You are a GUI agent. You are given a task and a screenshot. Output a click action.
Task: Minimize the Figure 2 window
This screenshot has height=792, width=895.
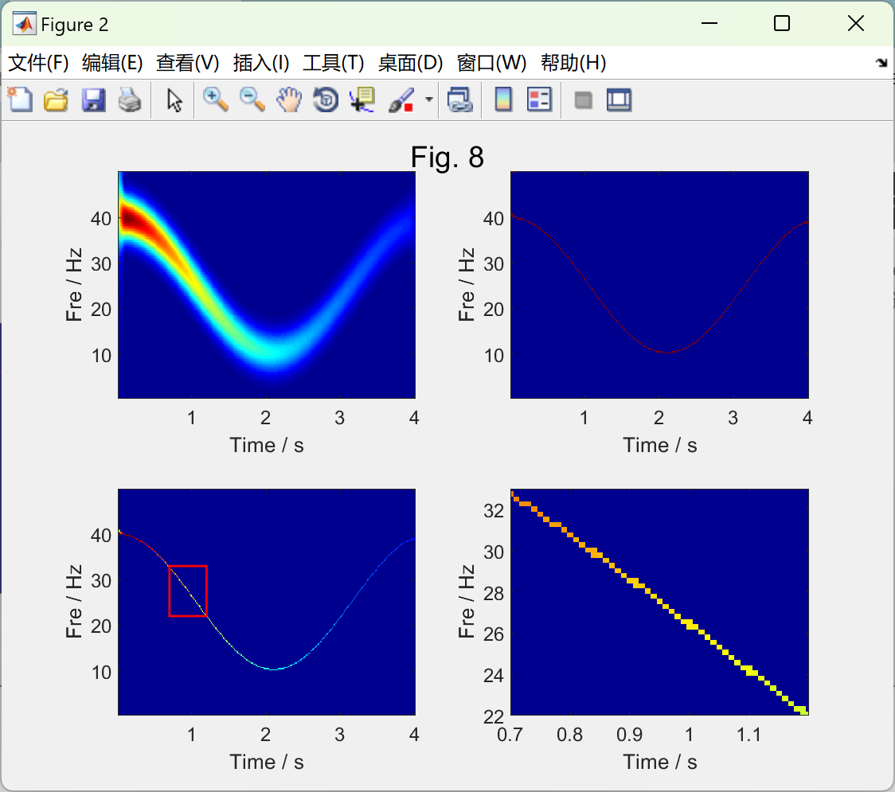(709, 23)
